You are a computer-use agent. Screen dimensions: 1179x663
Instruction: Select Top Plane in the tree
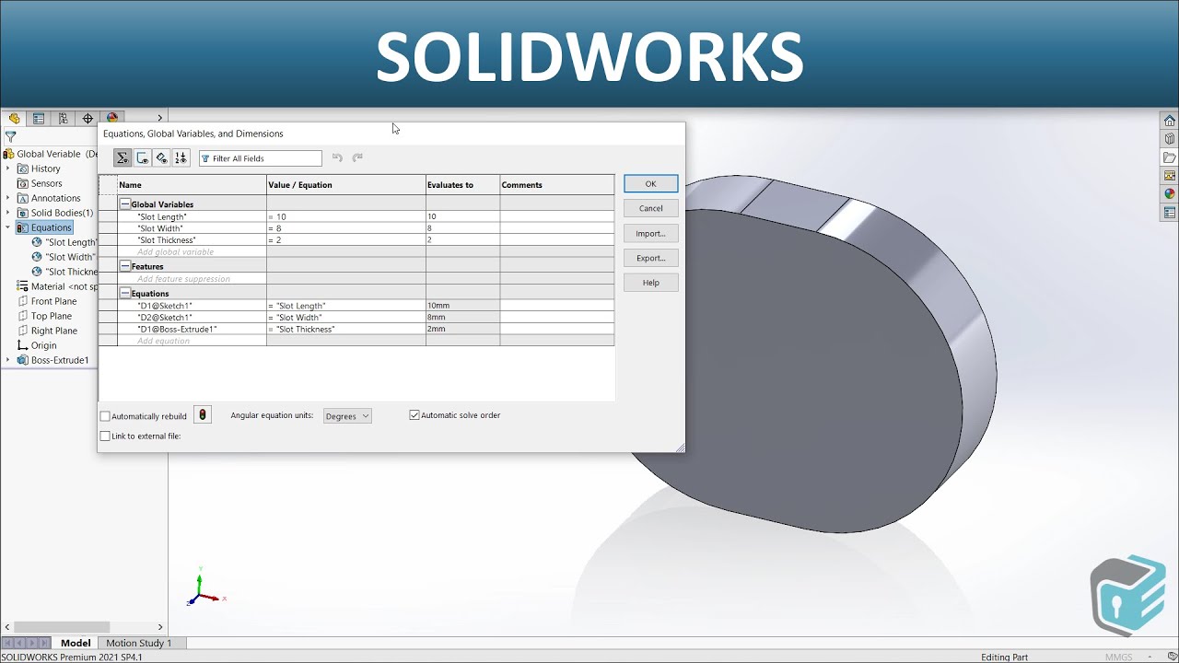tap(51, 316)
